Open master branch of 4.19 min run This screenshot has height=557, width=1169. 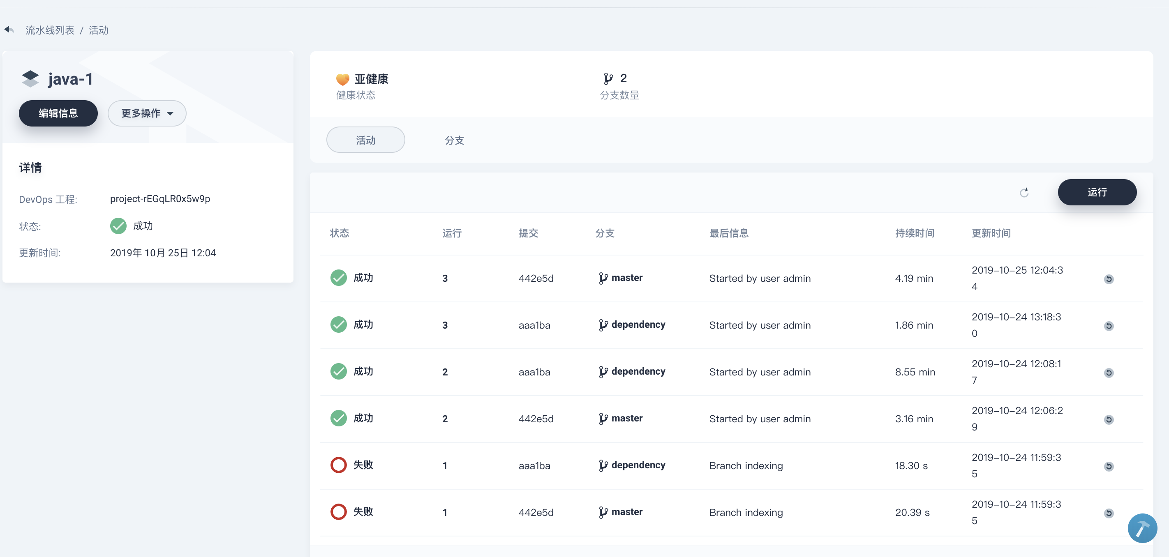click(x=620, y=278)
